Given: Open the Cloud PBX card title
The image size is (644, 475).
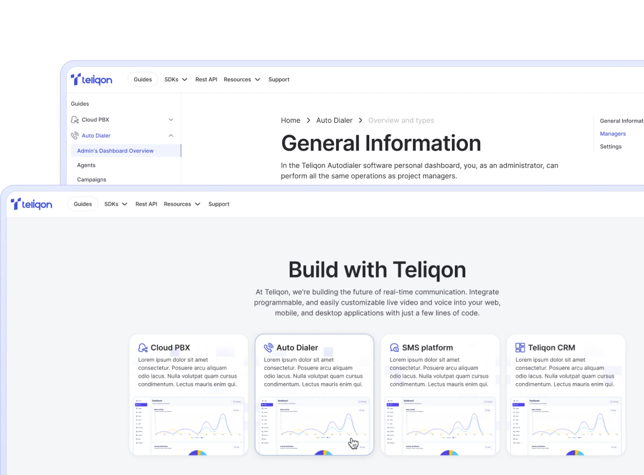Looking at the screenshot, I should click(170, 348).
